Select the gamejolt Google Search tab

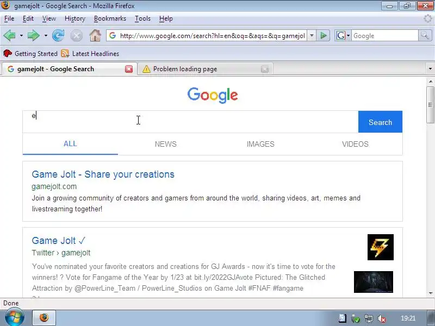coord(70,69)
